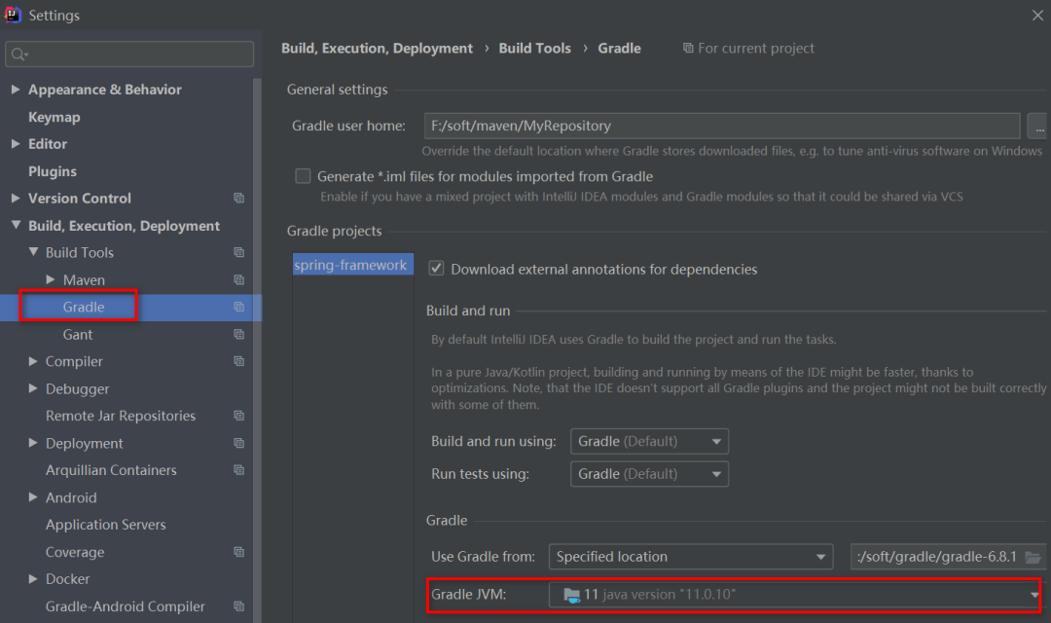
Task: Select Gant in settings tree
Action: 78,334
